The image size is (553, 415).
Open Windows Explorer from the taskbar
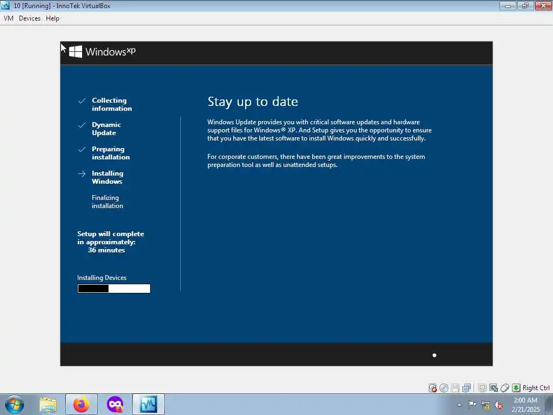(x=48, y=404)
